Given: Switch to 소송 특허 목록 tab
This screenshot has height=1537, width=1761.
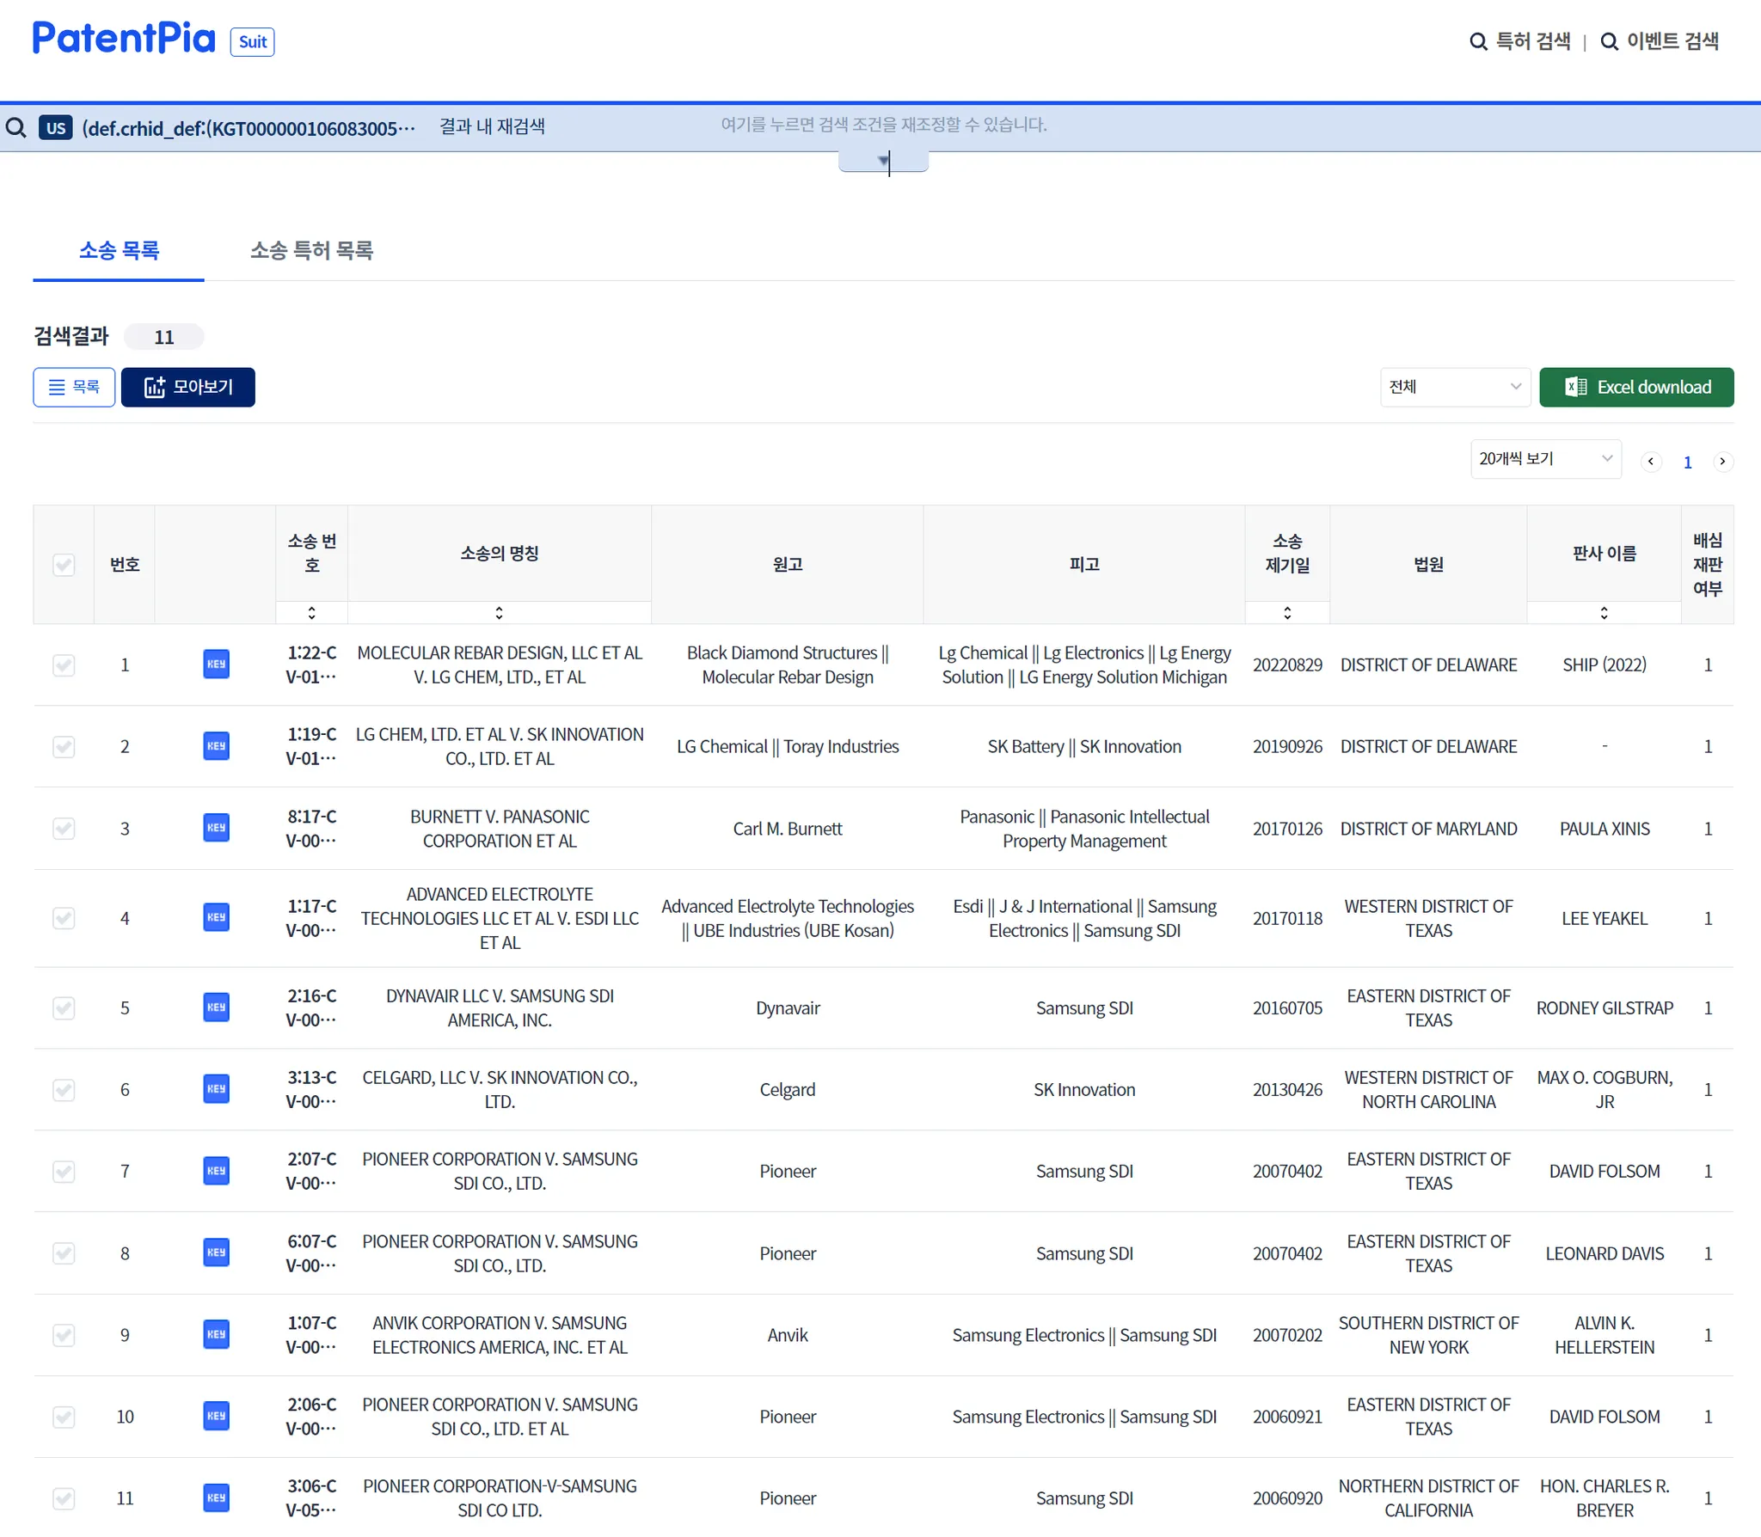Looking at the screenshot, I should coord(311,250).
